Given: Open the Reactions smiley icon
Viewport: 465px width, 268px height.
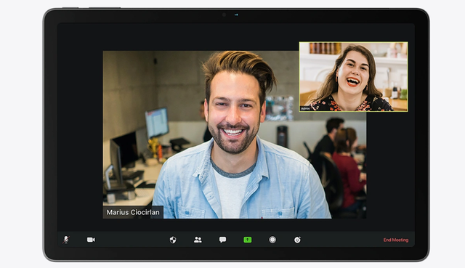Looking at the screenshot, I should [x=297, y=240].
